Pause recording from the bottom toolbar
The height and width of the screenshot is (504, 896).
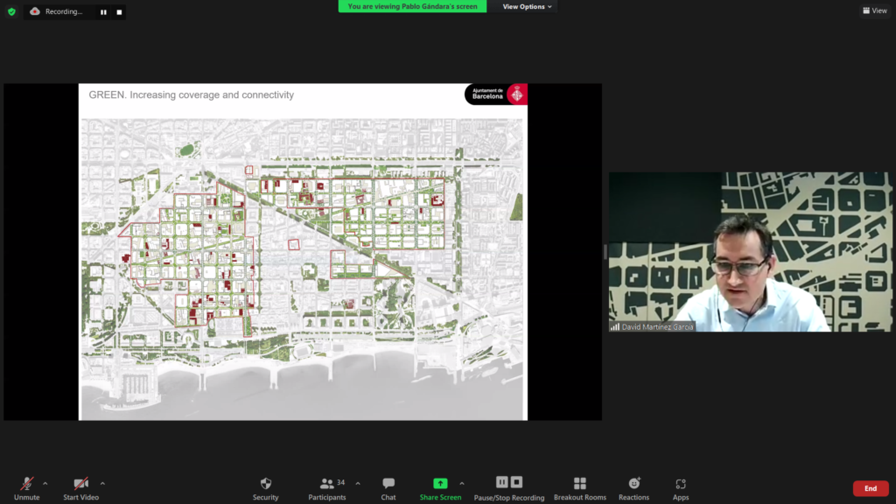(x=502, y=482)
